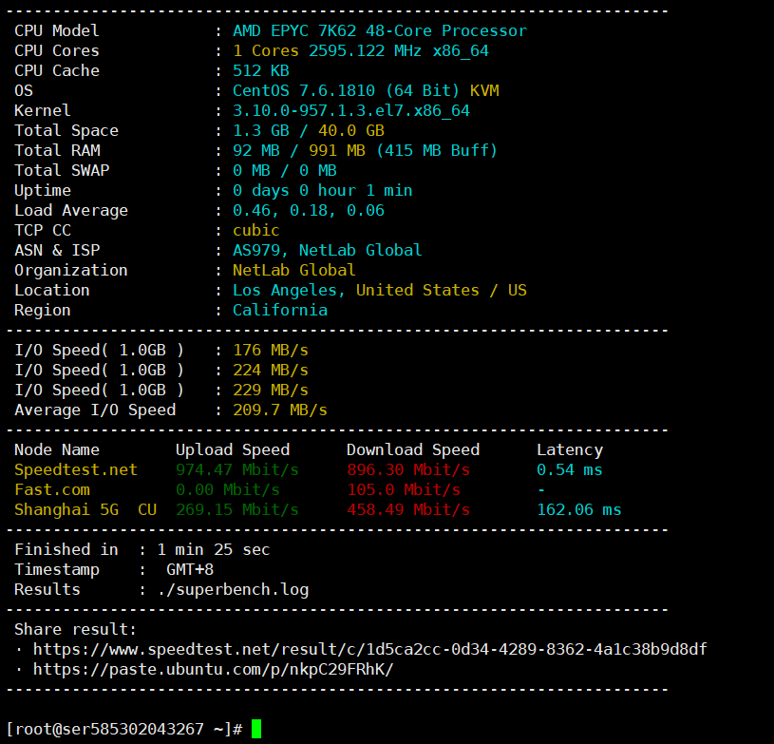The width and height of the screenshot is (774, 744).
Task: Click the 974.47 Mbit/s upload speed
Action: click(x=236, y=469)
